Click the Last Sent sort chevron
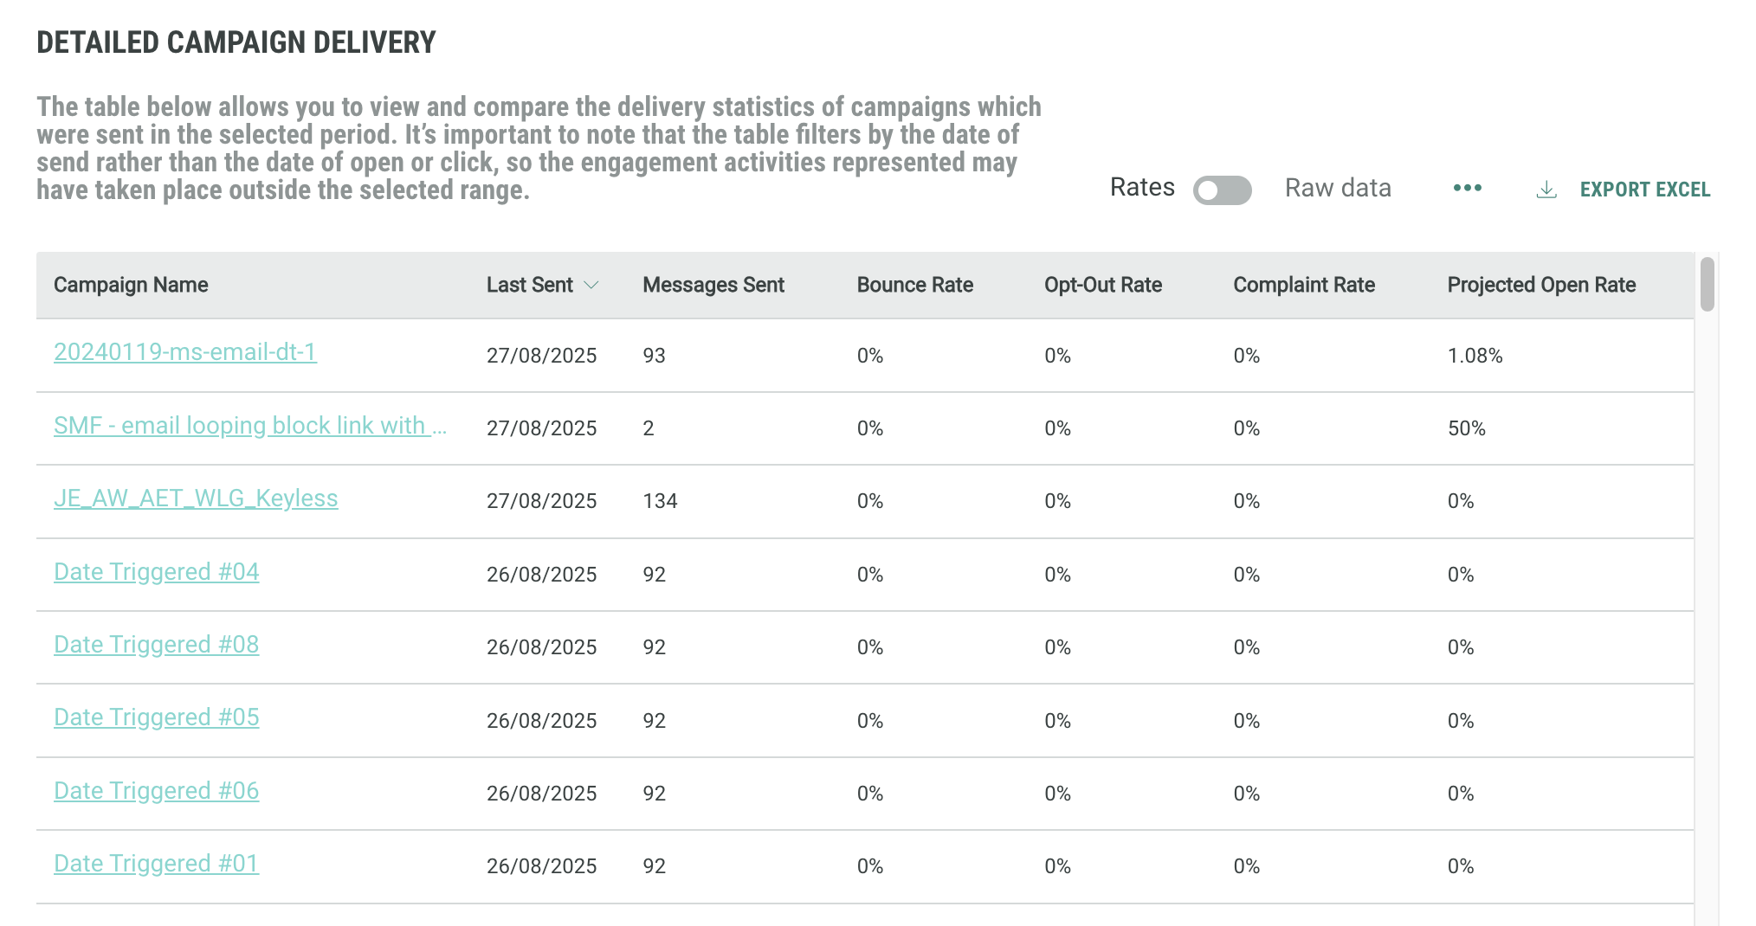Screen dimensions: 1756x926 [591, 285]
